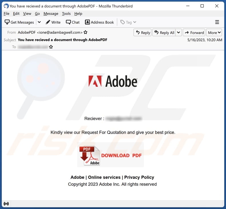Write a new message

tap(53, 22)
